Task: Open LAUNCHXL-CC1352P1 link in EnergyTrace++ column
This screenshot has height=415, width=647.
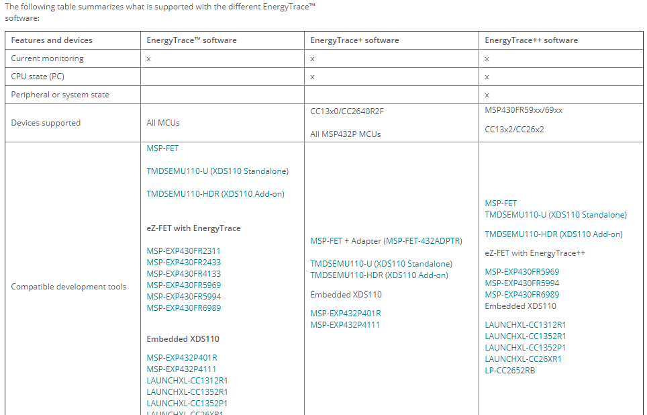Action: click(x=526, y=348)
